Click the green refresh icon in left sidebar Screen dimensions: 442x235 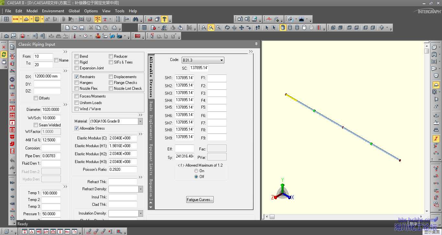click(x=4, y=54)
